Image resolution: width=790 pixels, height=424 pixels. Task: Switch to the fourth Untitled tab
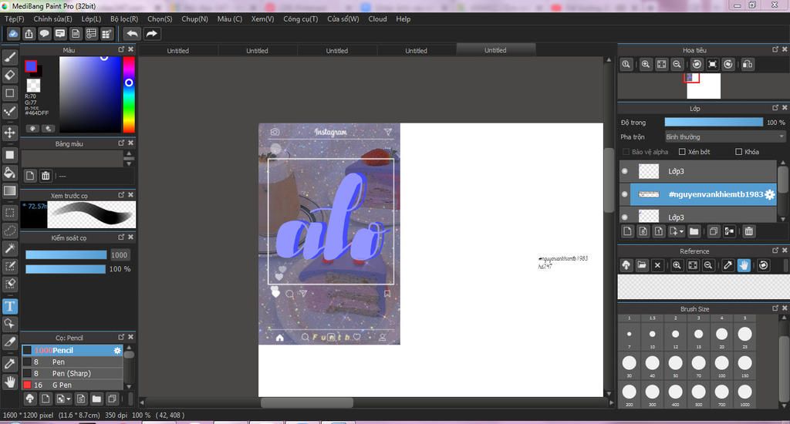point(416,50)
